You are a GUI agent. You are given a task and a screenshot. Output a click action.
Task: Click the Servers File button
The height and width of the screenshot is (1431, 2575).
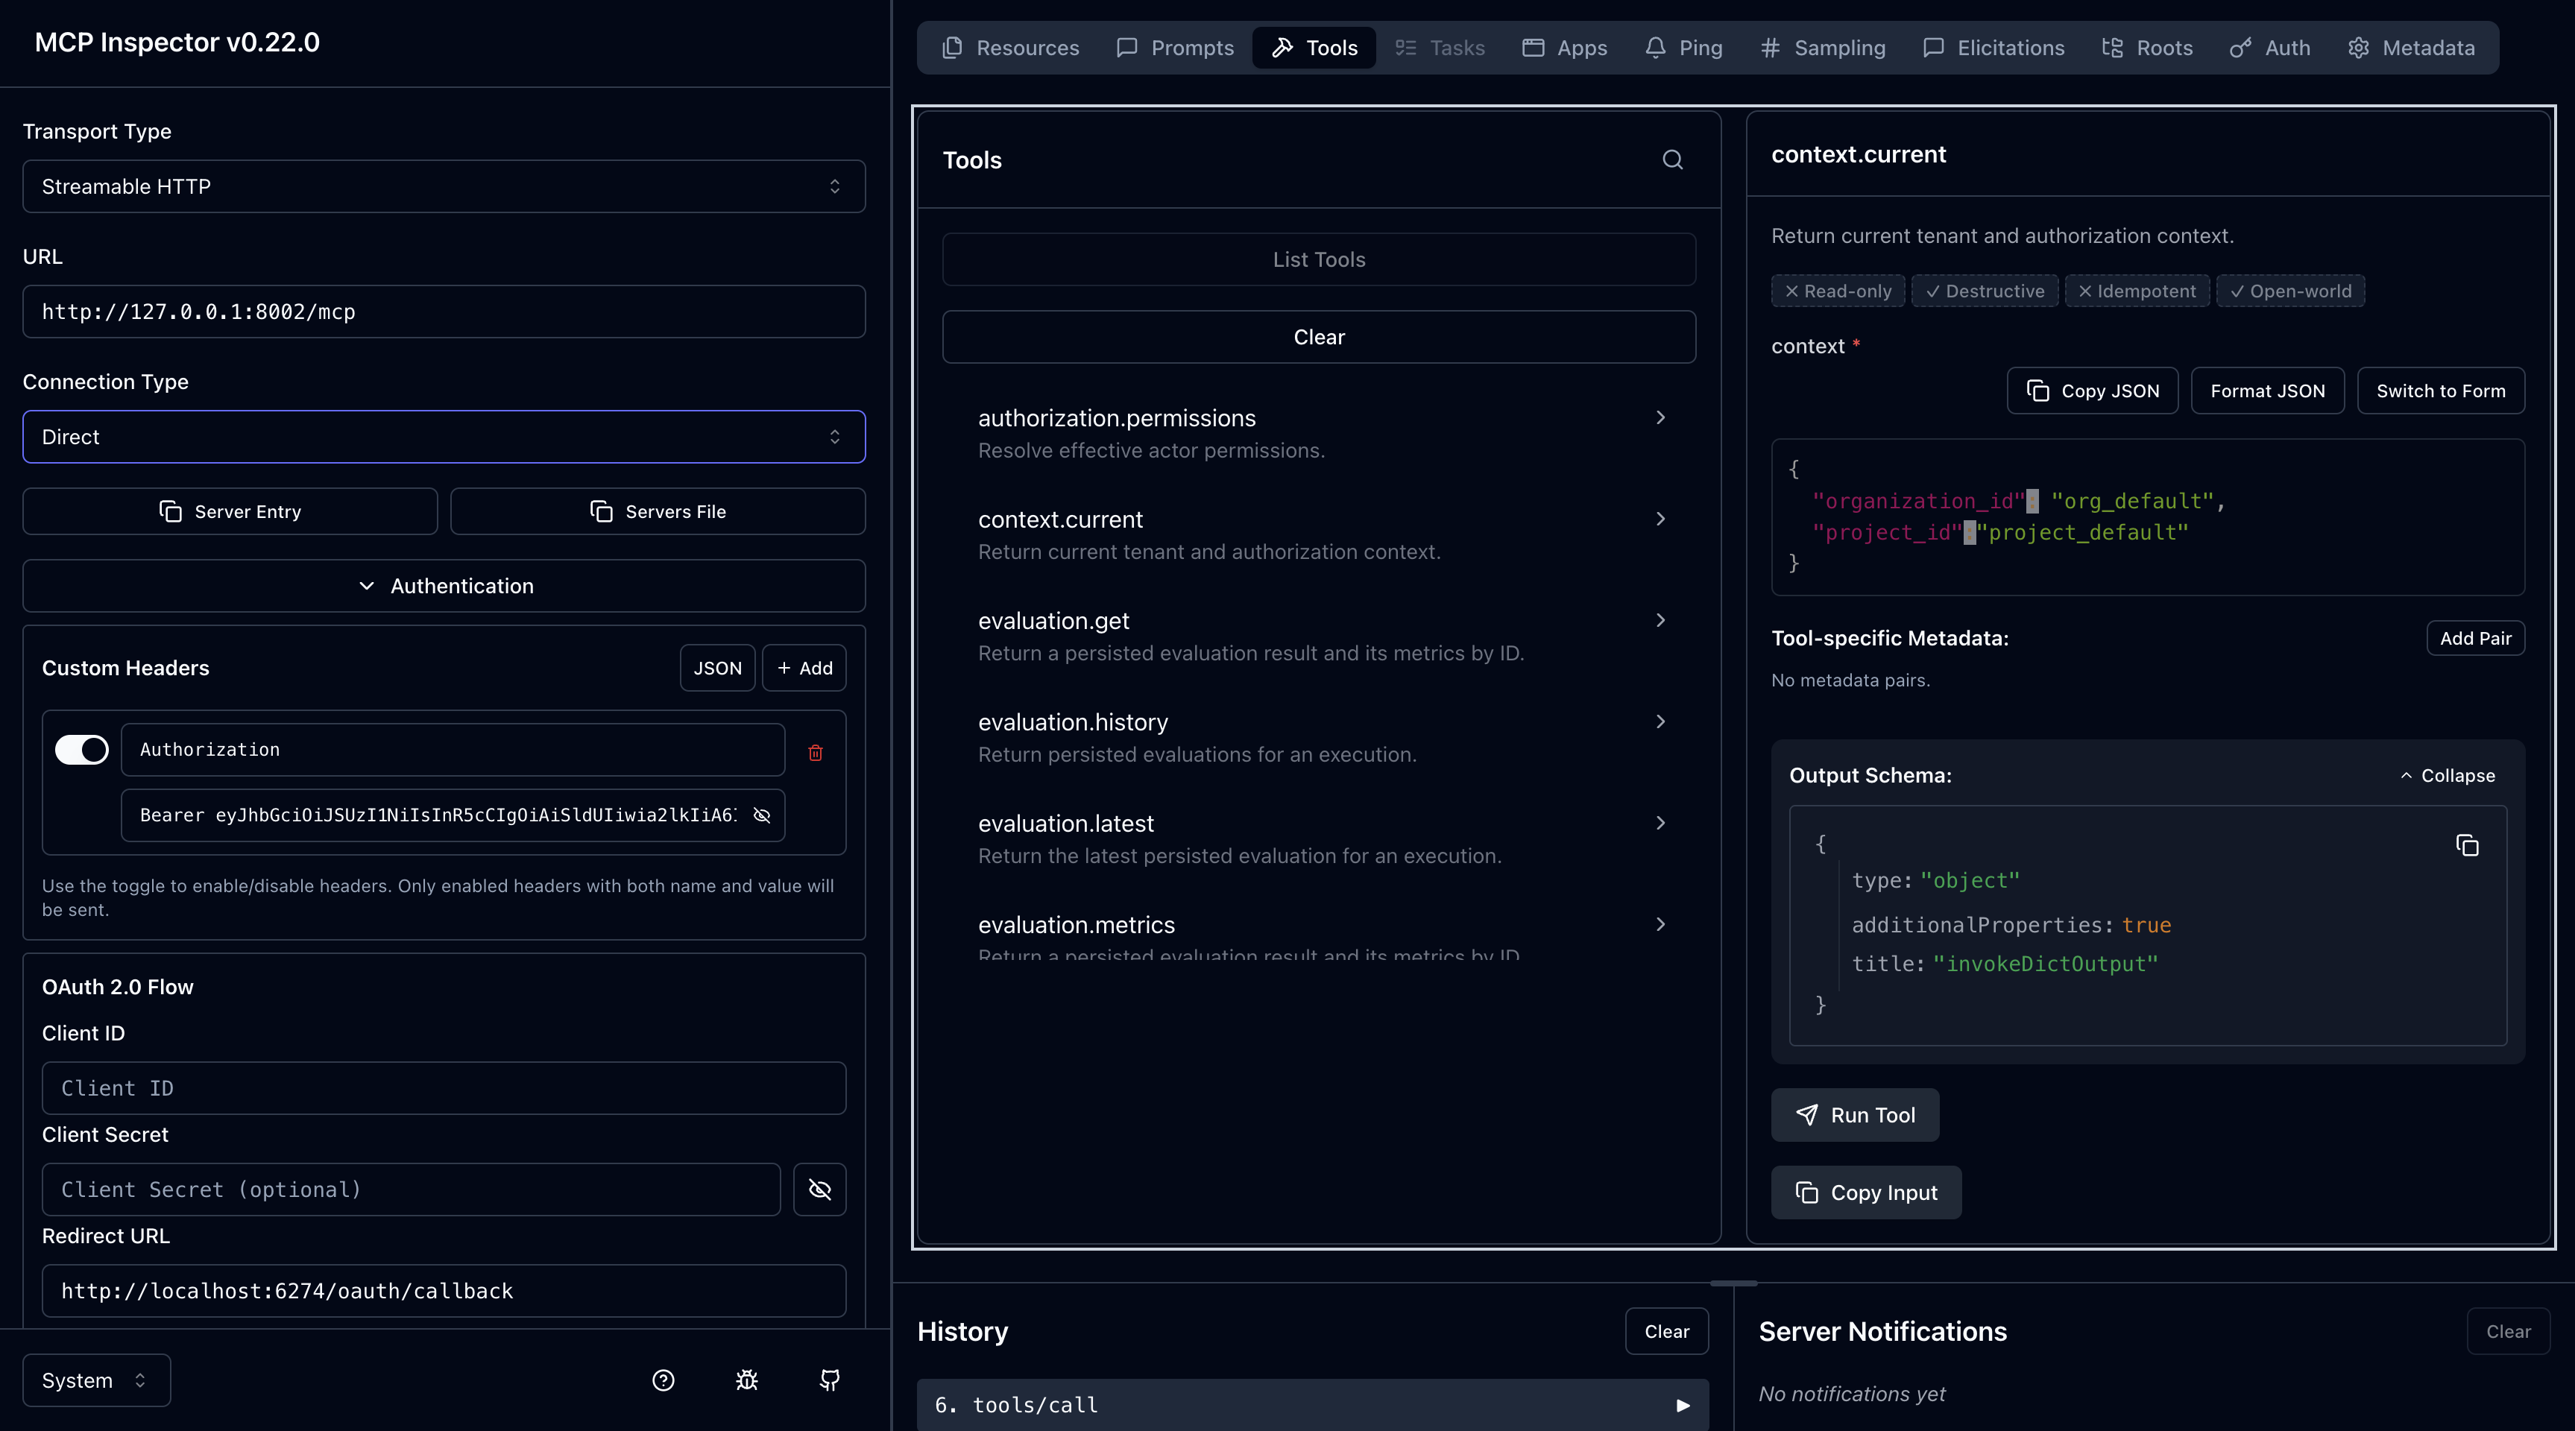coord(658,511)
